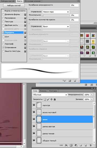Screen dimensions: 97x148
Task: Click the create new brush icon in brush panel
Action: [x=75, y=81]
